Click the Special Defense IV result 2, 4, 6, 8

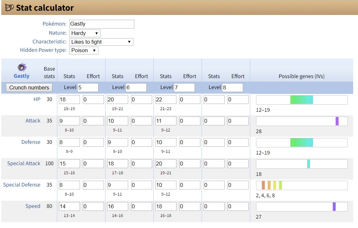tap(265, 196)
